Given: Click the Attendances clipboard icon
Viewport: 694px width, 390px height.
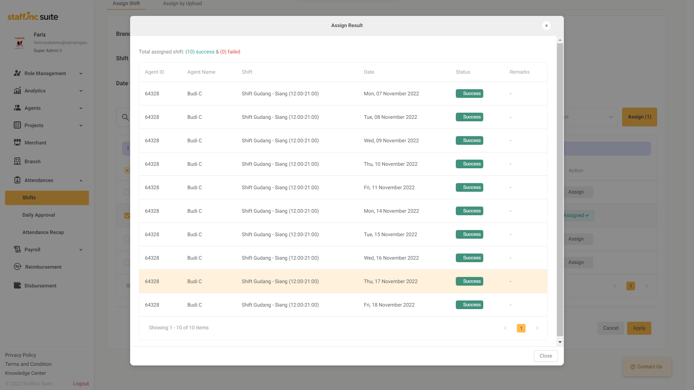Looking at the screenshot, I should pyautogui.click(x=17, y=180).
